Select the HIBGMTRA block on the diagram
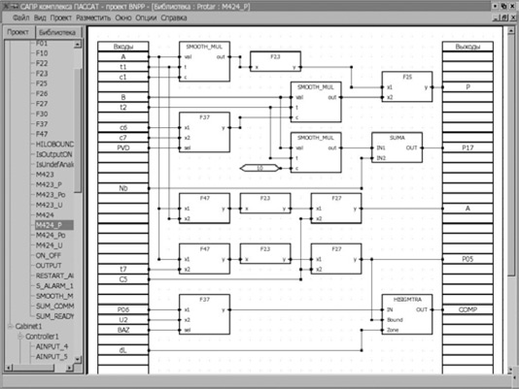The width and height of the screenshot is (519, 389). (407, 314)
